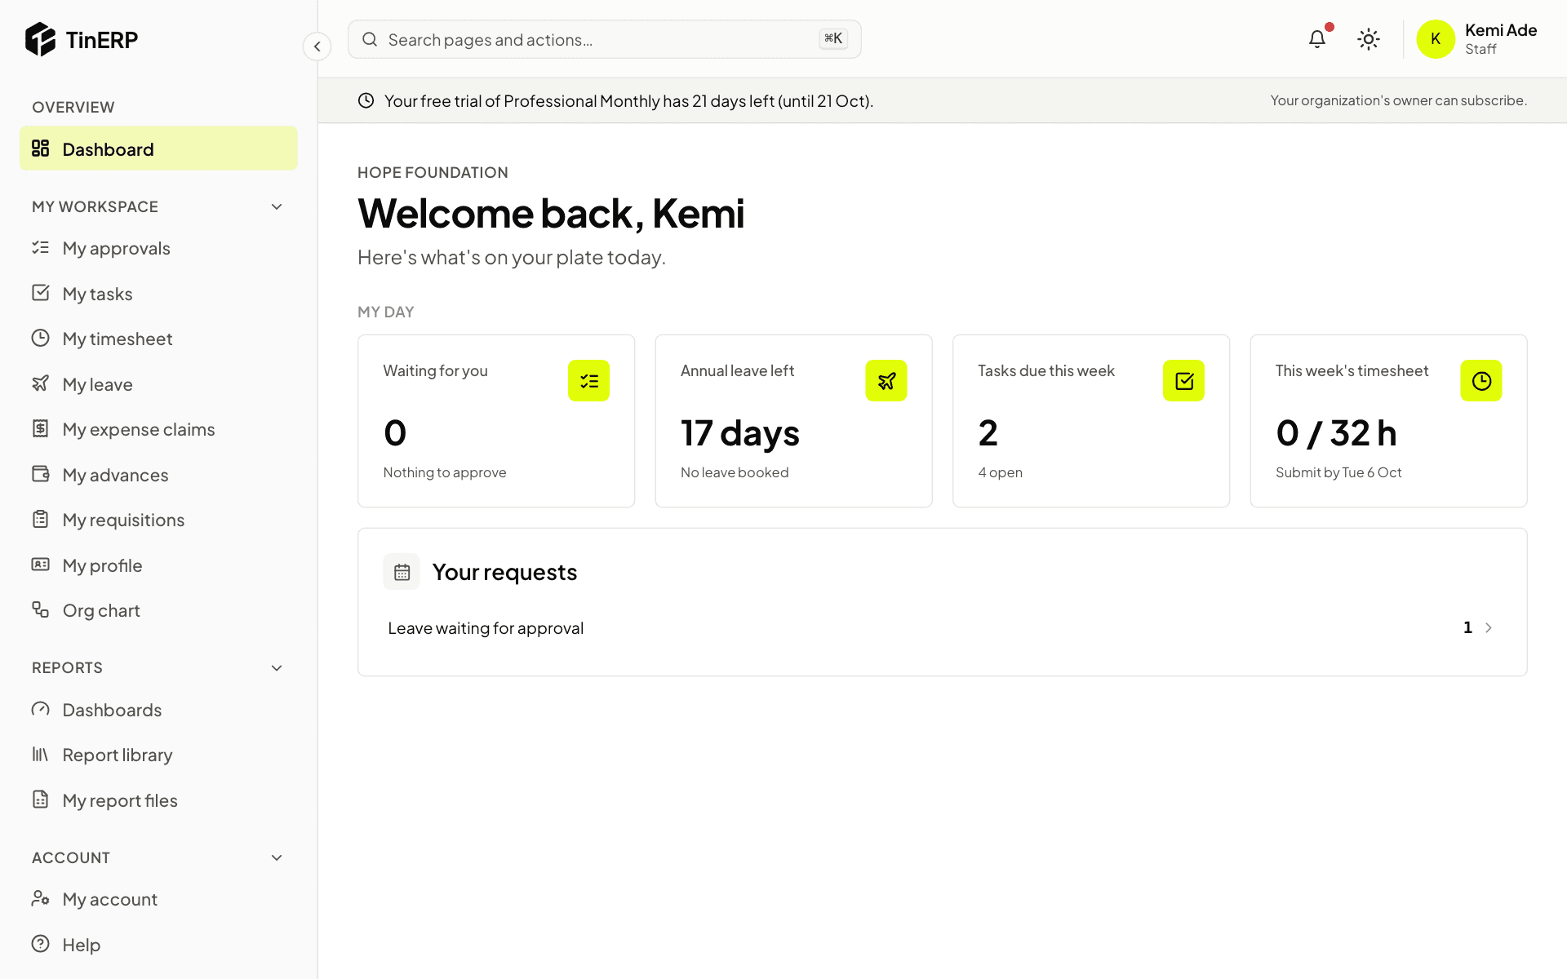1567x979 pixels.
Task: Click 'Your organization's owner can subscribe.' text
Action: (x=1398, y=100)
